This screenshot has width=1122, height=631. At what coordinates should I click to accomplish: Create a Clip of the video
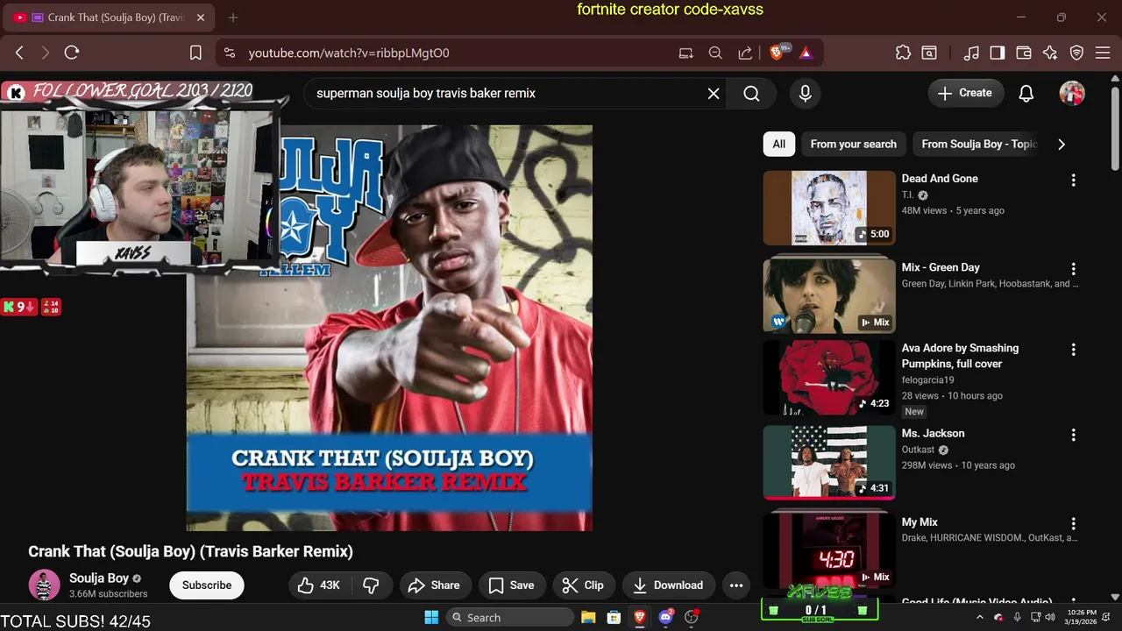point(583,585)
